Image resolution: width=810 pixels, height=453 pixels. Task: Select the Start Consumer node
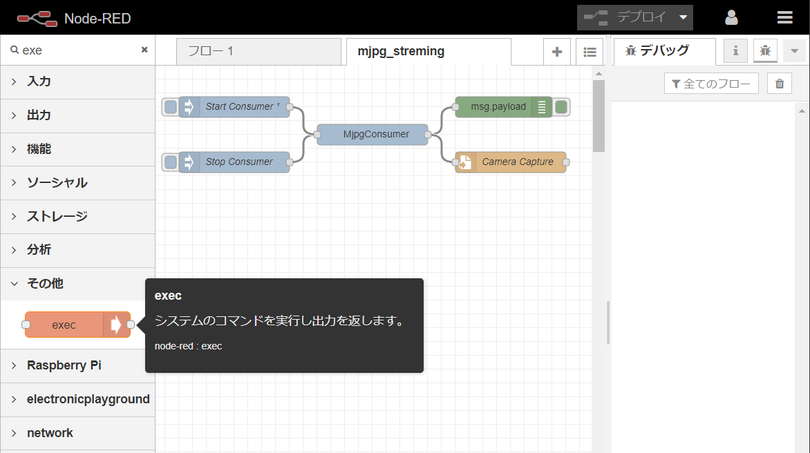coord(234,107)
